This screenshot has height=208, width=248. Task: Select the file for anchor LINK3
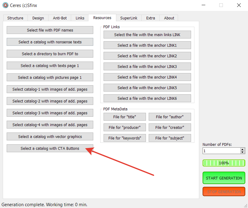[x=147, y=66]
